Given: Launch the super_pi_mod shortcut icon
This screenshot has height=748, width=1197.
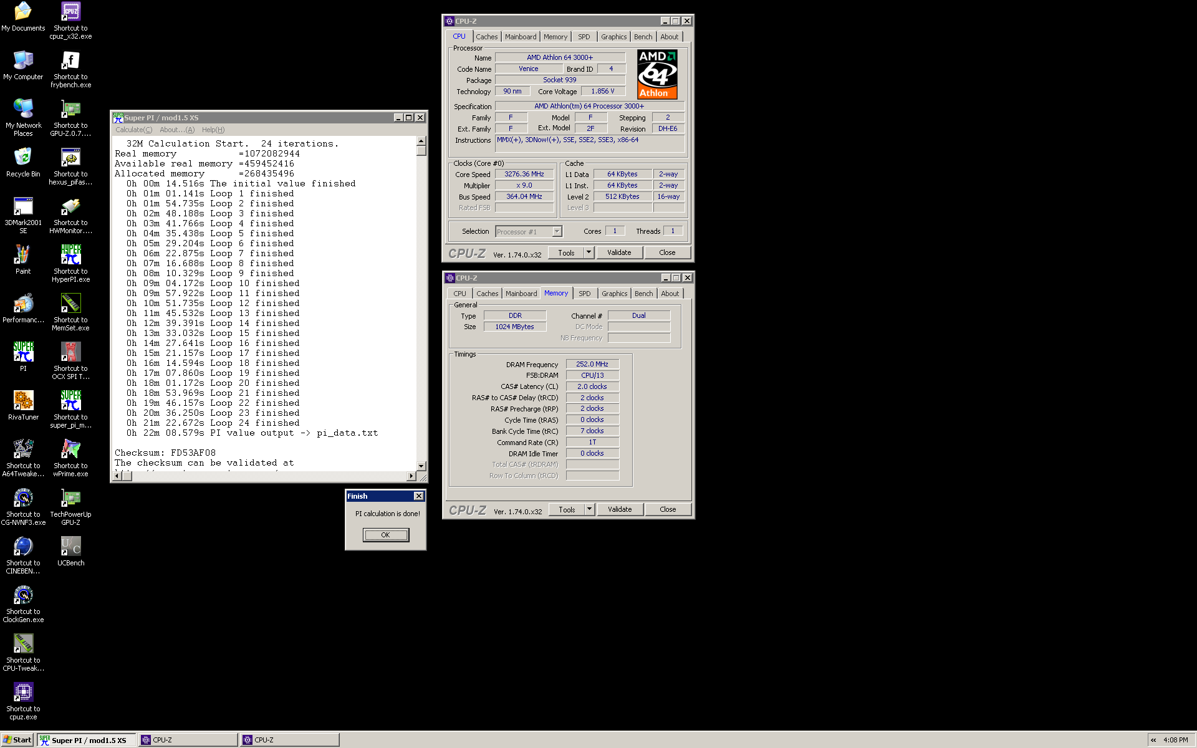Looking at the screenshot, I should coord(70,410).
